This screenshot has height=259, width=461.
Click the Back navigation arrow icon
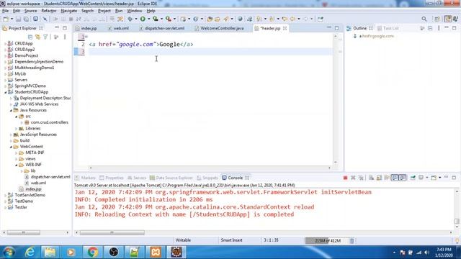click(x=293, y=19)
